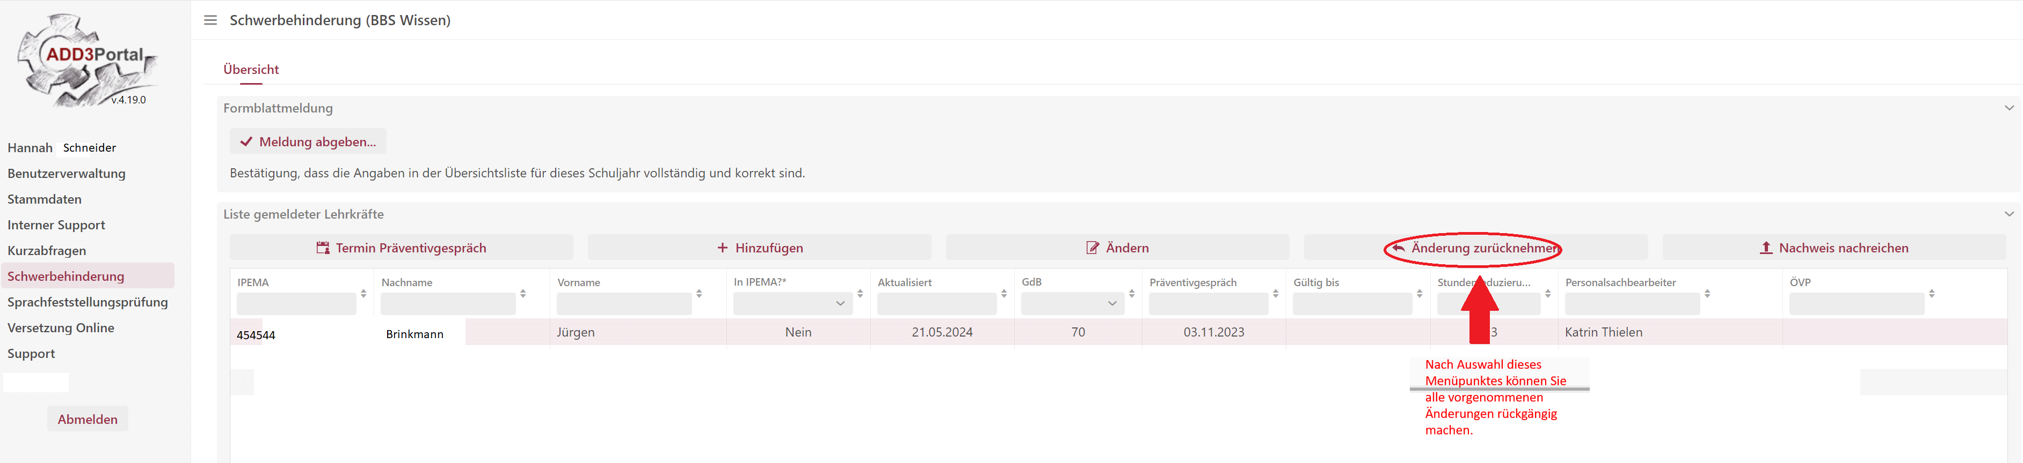The height and width of the screenshot is (463, 2023).
Task: Sort by Vorname using its sort arrows
Action: pos(699,294)
